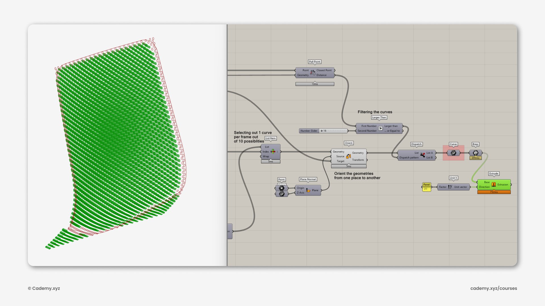Click the Extrude nickname tag
This screenshot has height=306, width=545.
click(x=494, y=174)
